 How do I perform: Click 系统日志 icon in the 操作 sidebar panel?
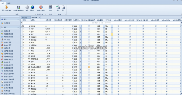[2, 23]
